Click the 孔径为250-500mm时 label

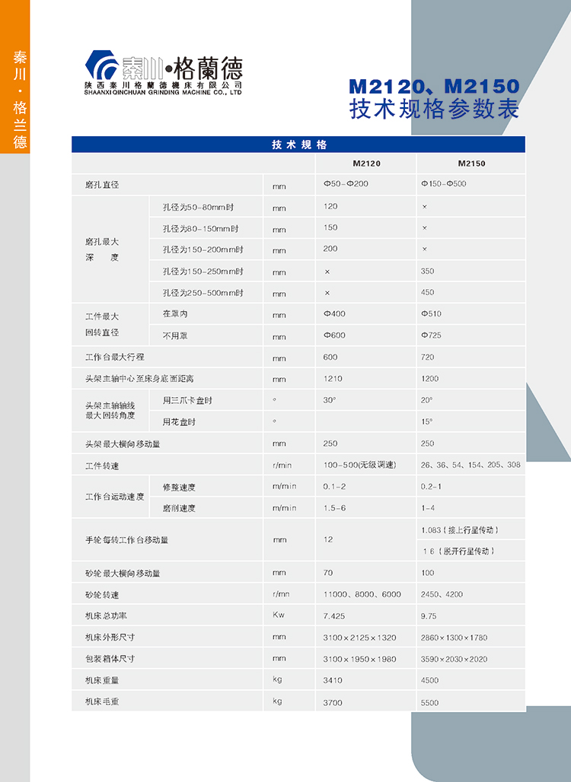(203, 293)
